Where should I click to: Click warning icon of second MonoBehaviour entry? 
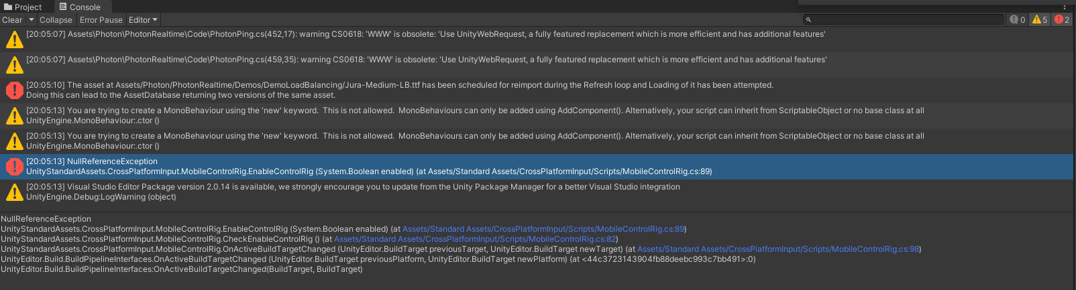[14, 141]
